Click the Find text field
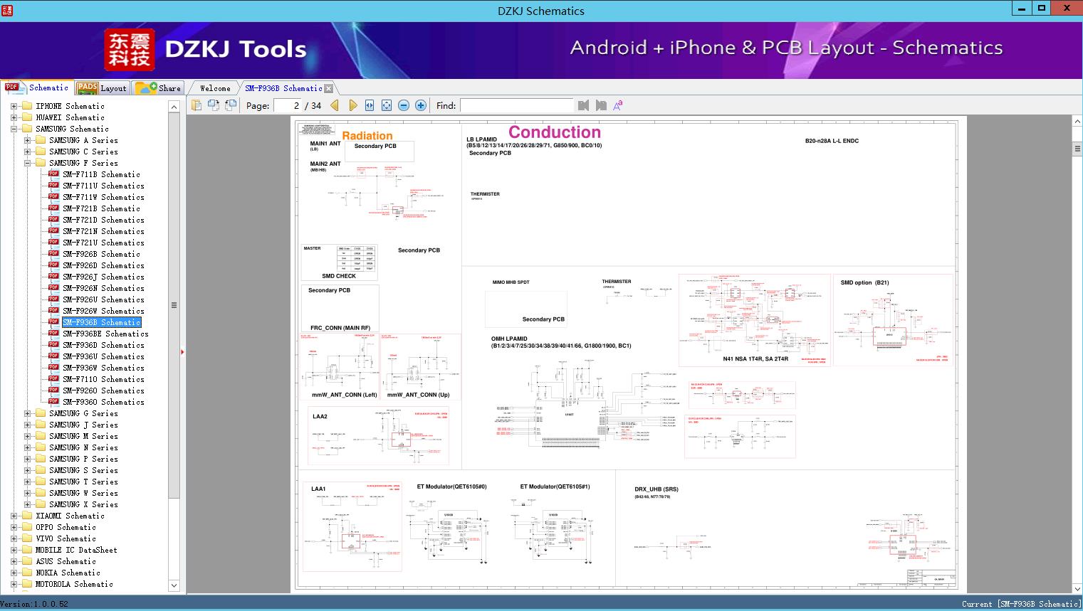 pyautogui.click(x=517, y=105)
